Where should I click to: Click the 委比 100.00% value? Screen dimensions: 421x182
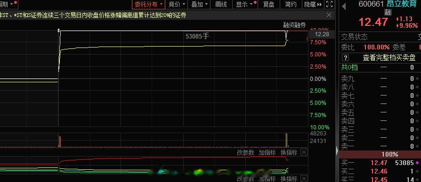[376, 47]
